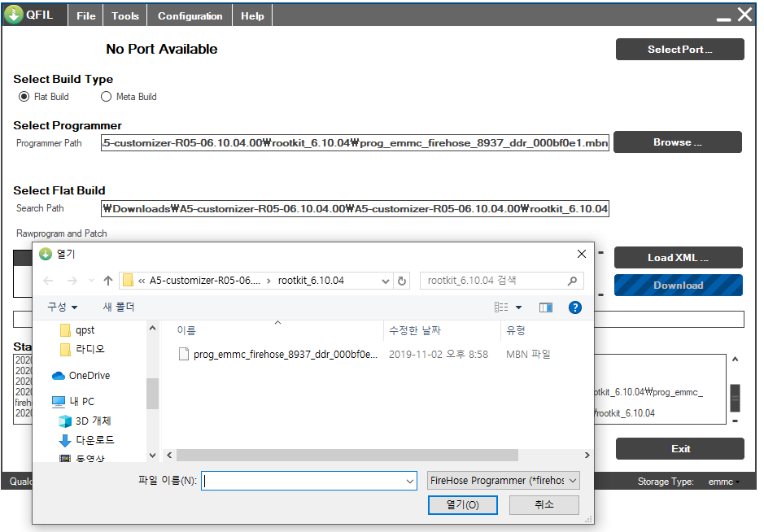764x532 pixels.
Task: Open the Storage Type emmc dropdown
Action: tap(723, 482)
